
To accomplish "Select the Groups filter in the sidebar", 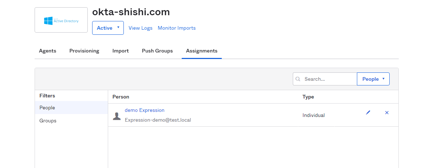I will (x=71, y=121).
